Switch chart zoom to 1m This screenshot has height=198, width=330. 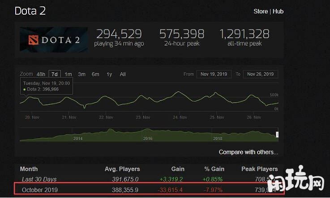tap(68, 74)
